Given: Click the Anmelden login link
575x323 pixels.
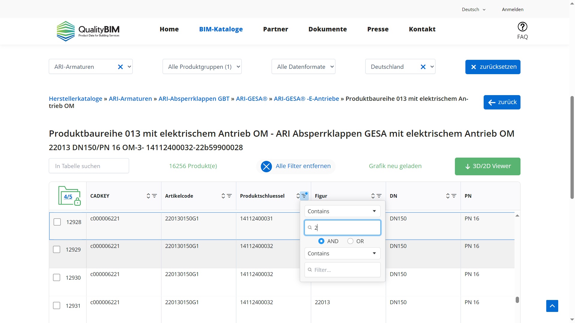Looking at the screenshot, I should click(513, 10).
